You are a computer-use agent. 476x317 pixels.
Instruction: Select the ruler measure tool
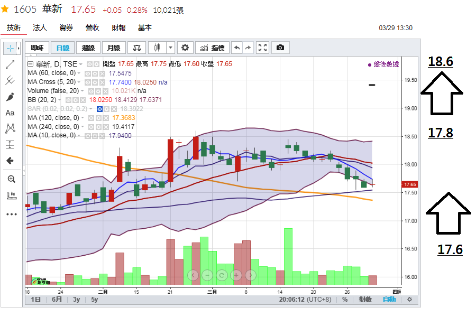coord(12,195)
